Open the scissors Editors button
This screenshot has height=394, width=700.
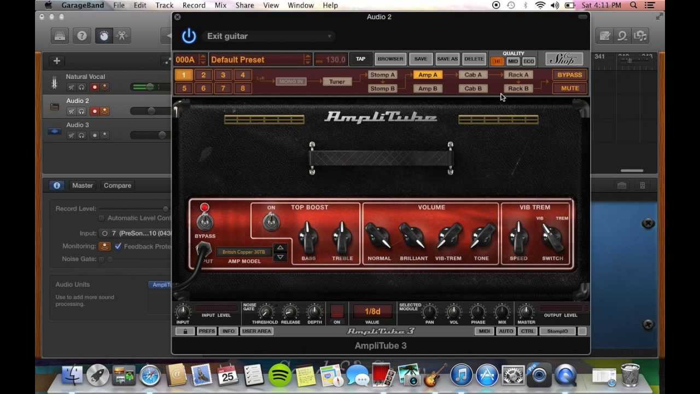pyautogui.click(x=122, y=36)
